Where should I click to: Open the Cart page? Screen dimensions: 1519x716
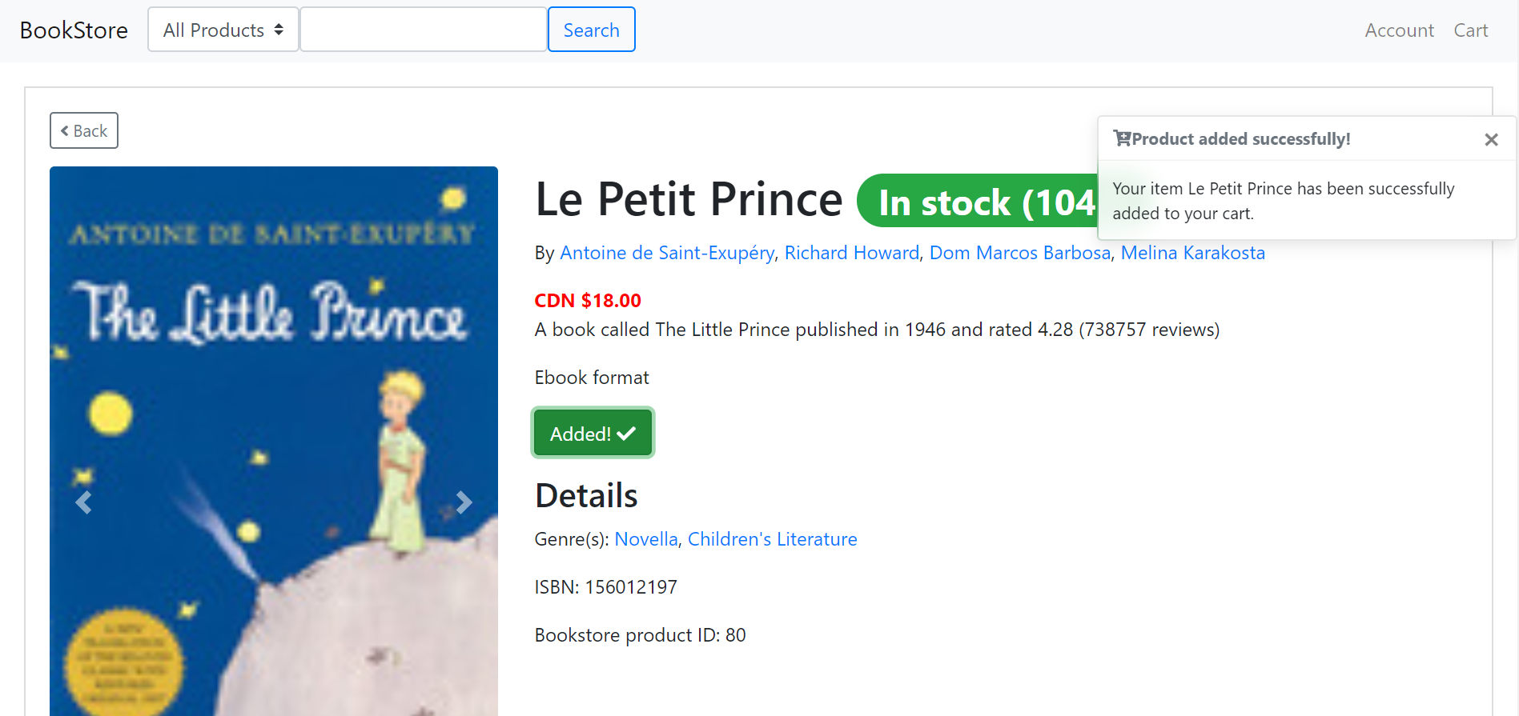coord(1470,30)
